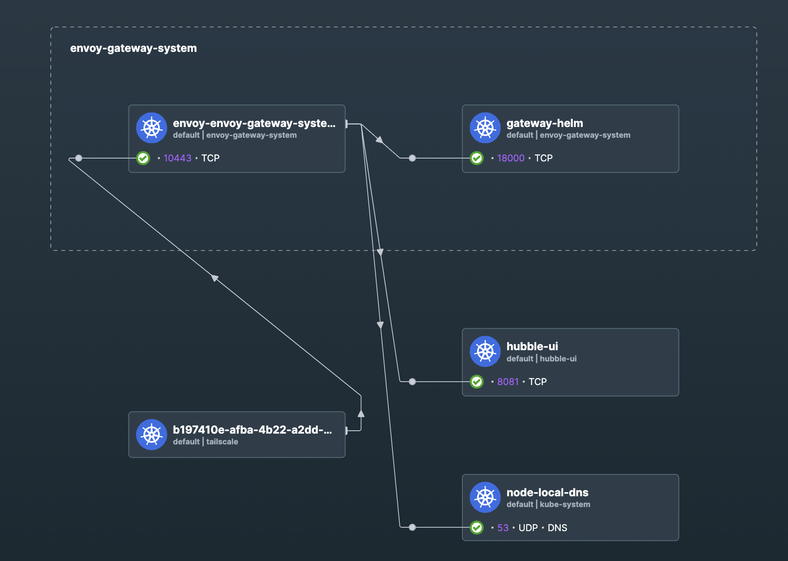Click outgoing connector of b197410e tailscale card

pos(346,431)
